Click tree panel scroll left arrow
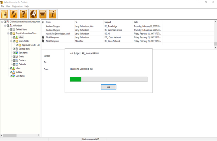The width and height of the screenshot is (217, 141). [x=2, y=135]
